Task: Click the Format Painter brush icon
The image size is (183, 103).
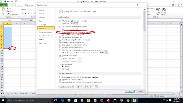Action: click(x=8, y=14)
